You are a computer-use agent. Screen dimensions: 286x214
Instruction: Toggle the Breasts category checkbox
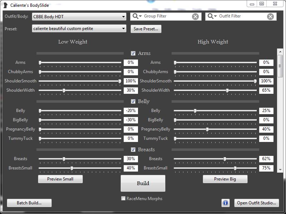click(133, 149)
